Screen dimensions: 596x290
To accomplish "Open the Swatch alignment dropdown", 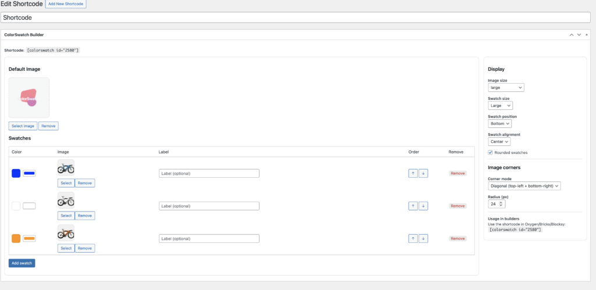I will point(499,141).
